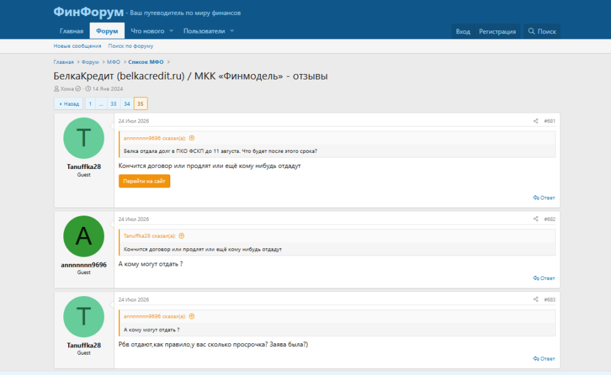Click the share icon on post #683
Screen dimensions: 611x375
click(535, 299)
